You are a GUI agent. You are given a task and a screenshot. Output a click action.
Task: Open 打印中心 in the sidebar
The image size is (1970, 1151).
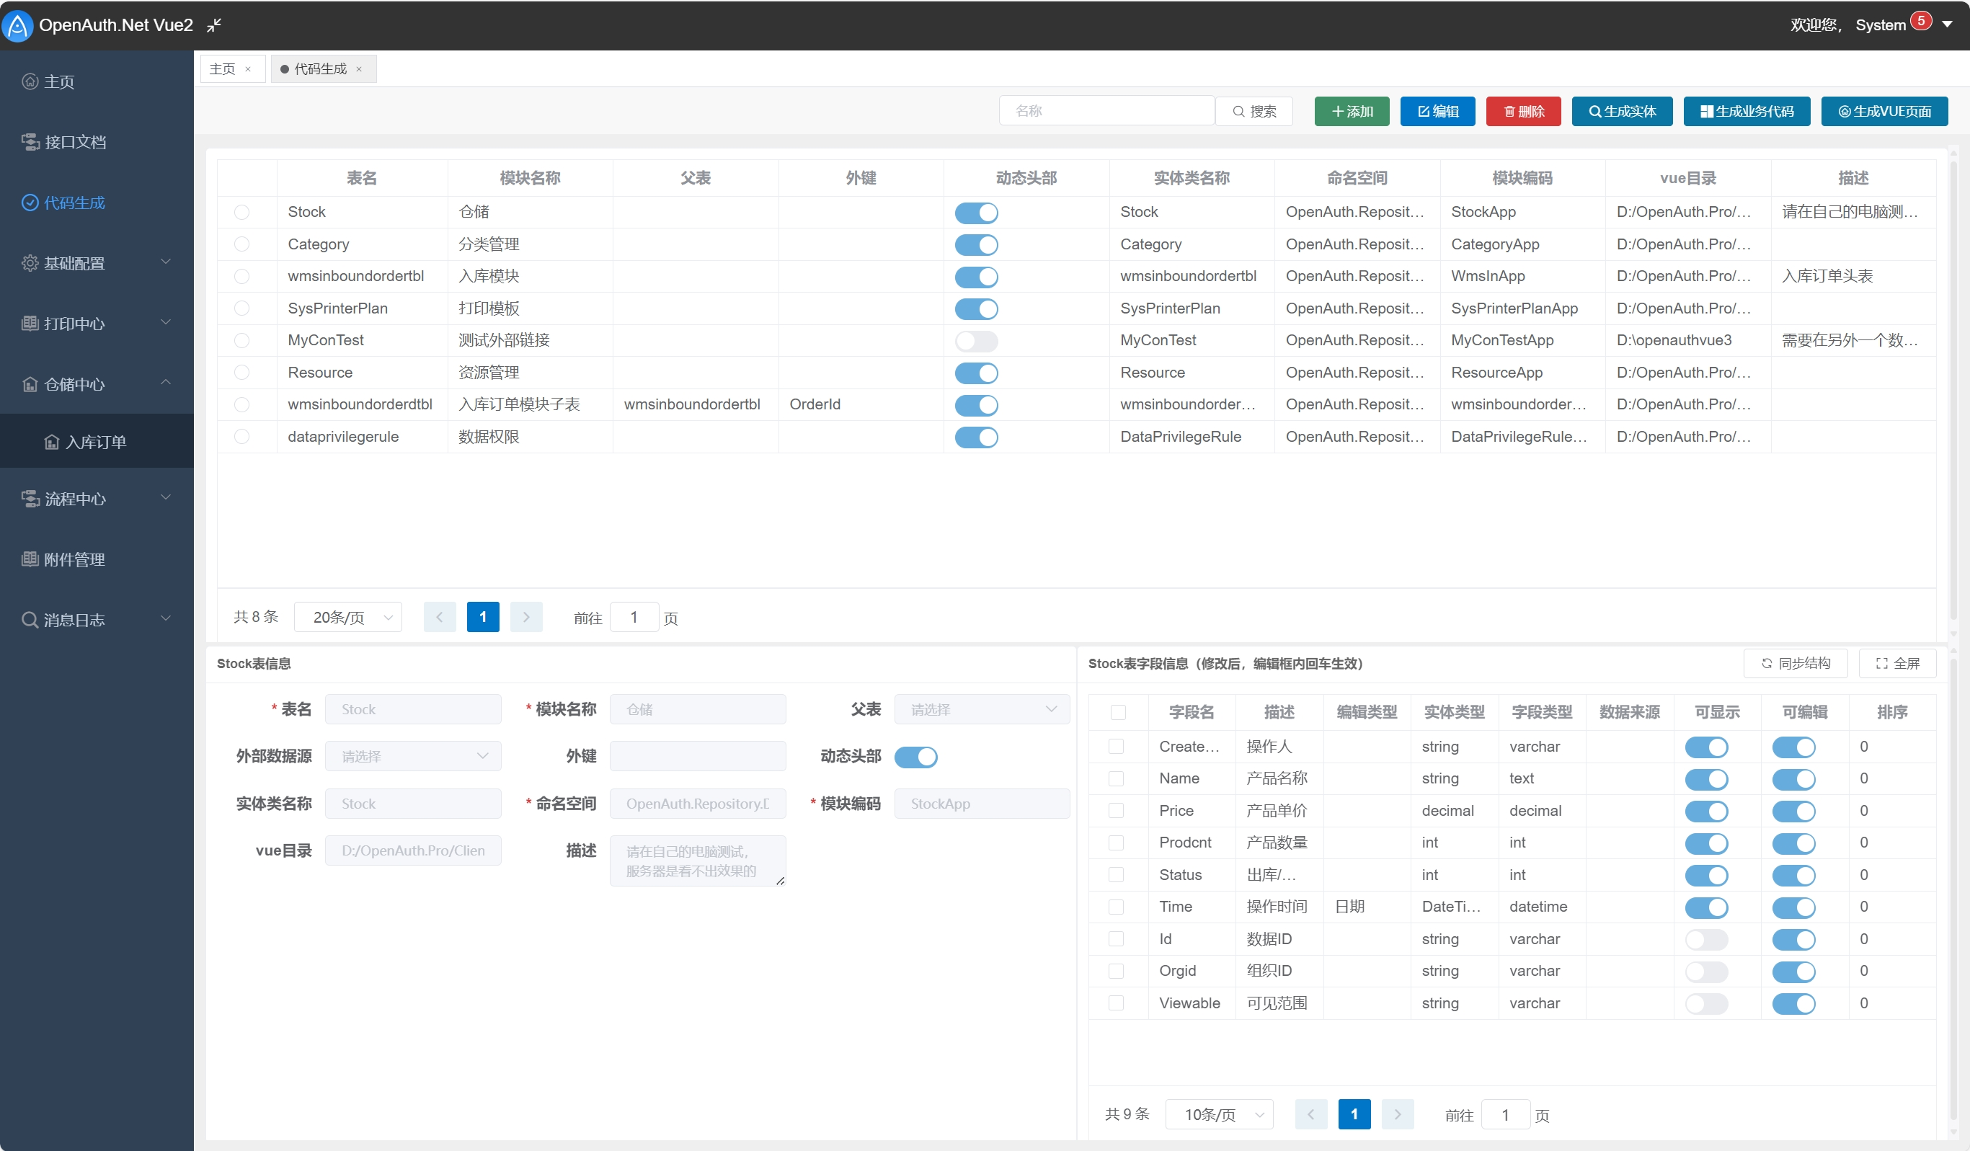(74, 324)
